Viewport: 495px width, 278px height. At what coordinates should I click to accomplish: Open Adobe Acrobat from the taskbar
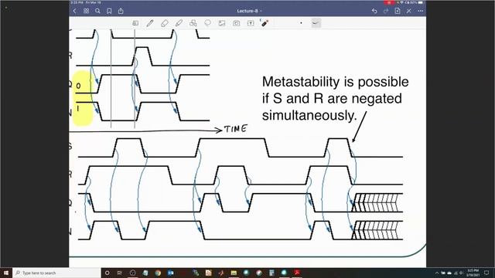click(x=297, y=273)
